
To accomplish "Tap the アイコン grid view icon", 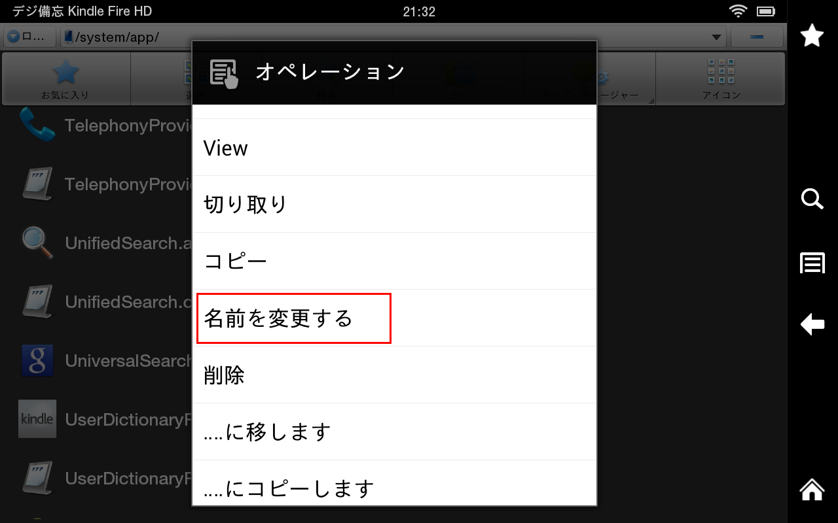I will click(x=721, y=78).
